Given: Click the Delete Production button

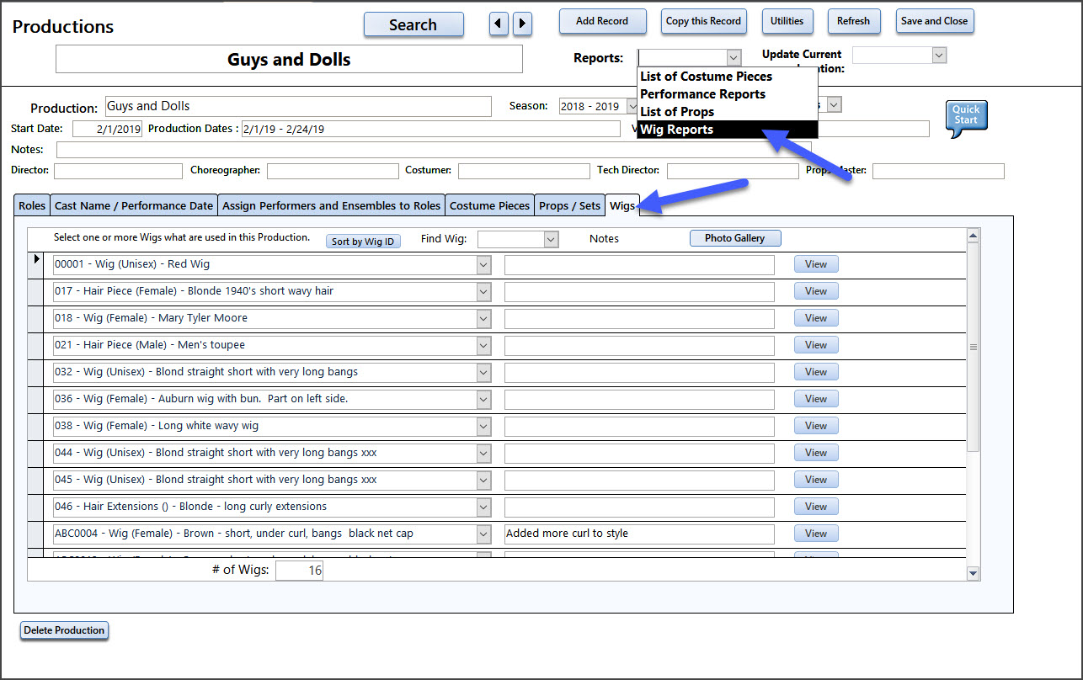Looking at the screenshot, I should [x=65, y=630].
